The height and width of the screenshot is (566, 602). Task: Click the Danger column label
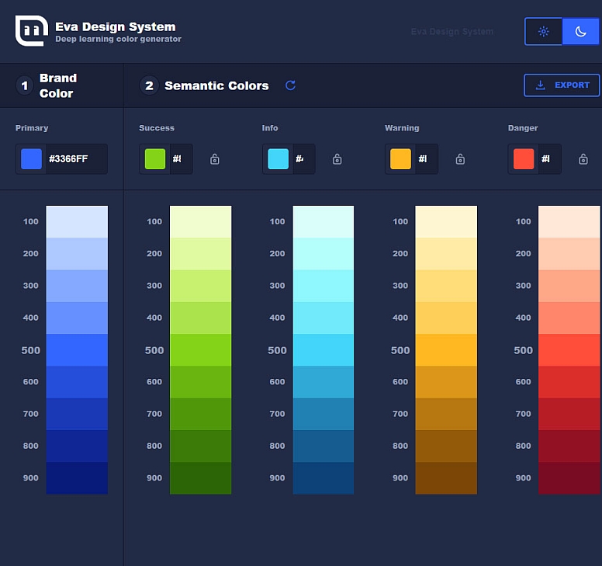click(x=523, y=128)
